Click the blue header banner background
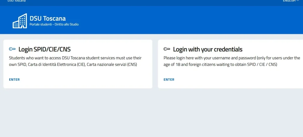303x137 pixels. (178, 21)
